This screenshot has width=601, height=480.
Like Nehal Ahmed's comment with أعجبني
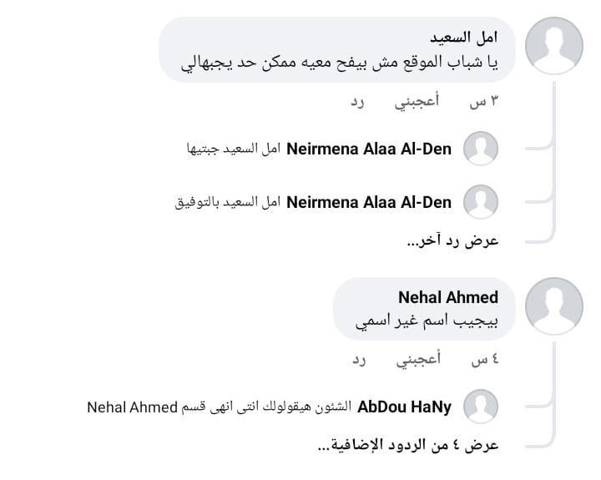tap(417, 361)
